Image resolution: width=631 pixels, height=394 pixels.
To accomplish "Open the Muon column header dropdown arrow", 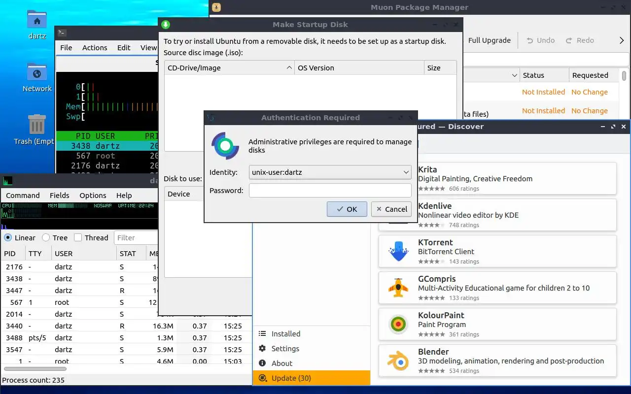I will click(x=514, y=75).
